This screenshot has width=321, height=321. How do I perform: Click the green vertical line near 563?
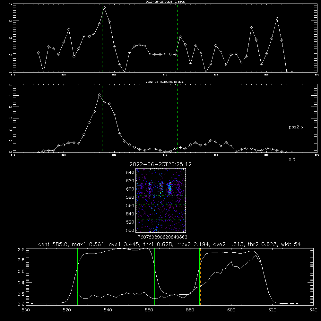coord(155,276)
